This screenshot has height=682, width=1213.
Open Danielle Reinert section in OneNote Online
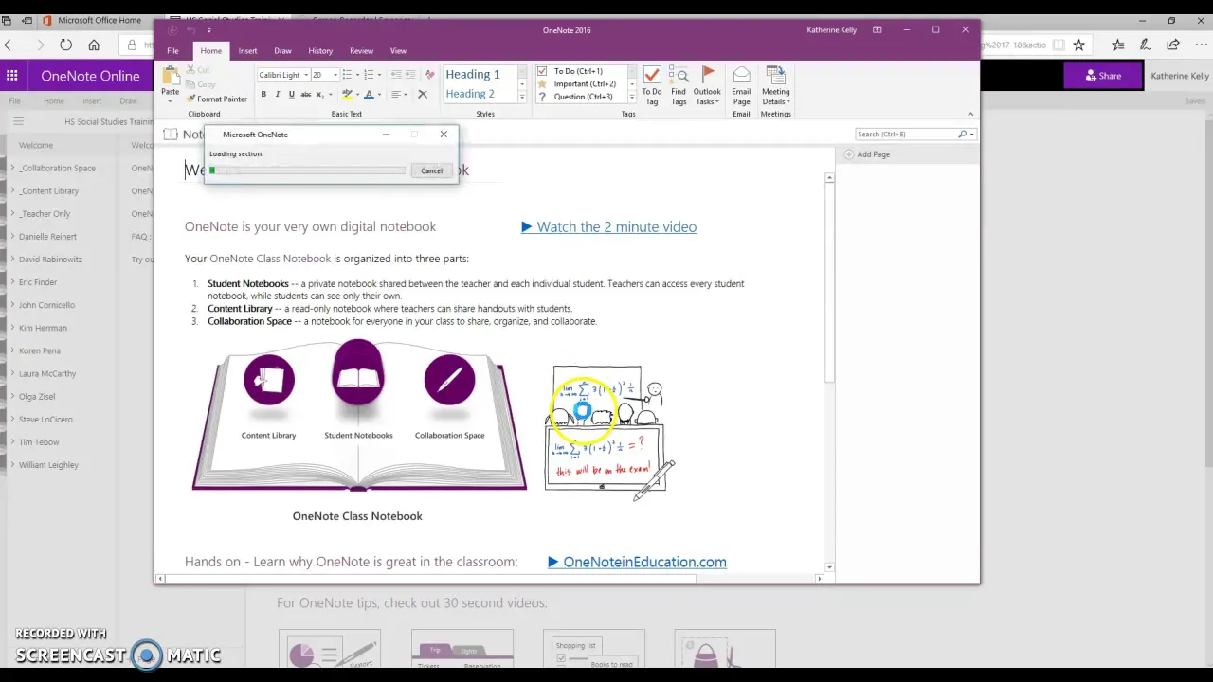coord(47,237)
